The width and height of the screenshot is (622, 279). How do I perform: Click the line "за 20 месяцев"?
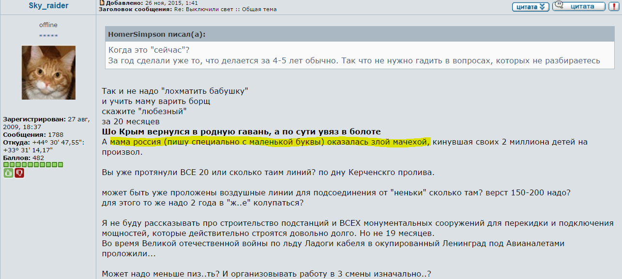(x=131, y=121)
